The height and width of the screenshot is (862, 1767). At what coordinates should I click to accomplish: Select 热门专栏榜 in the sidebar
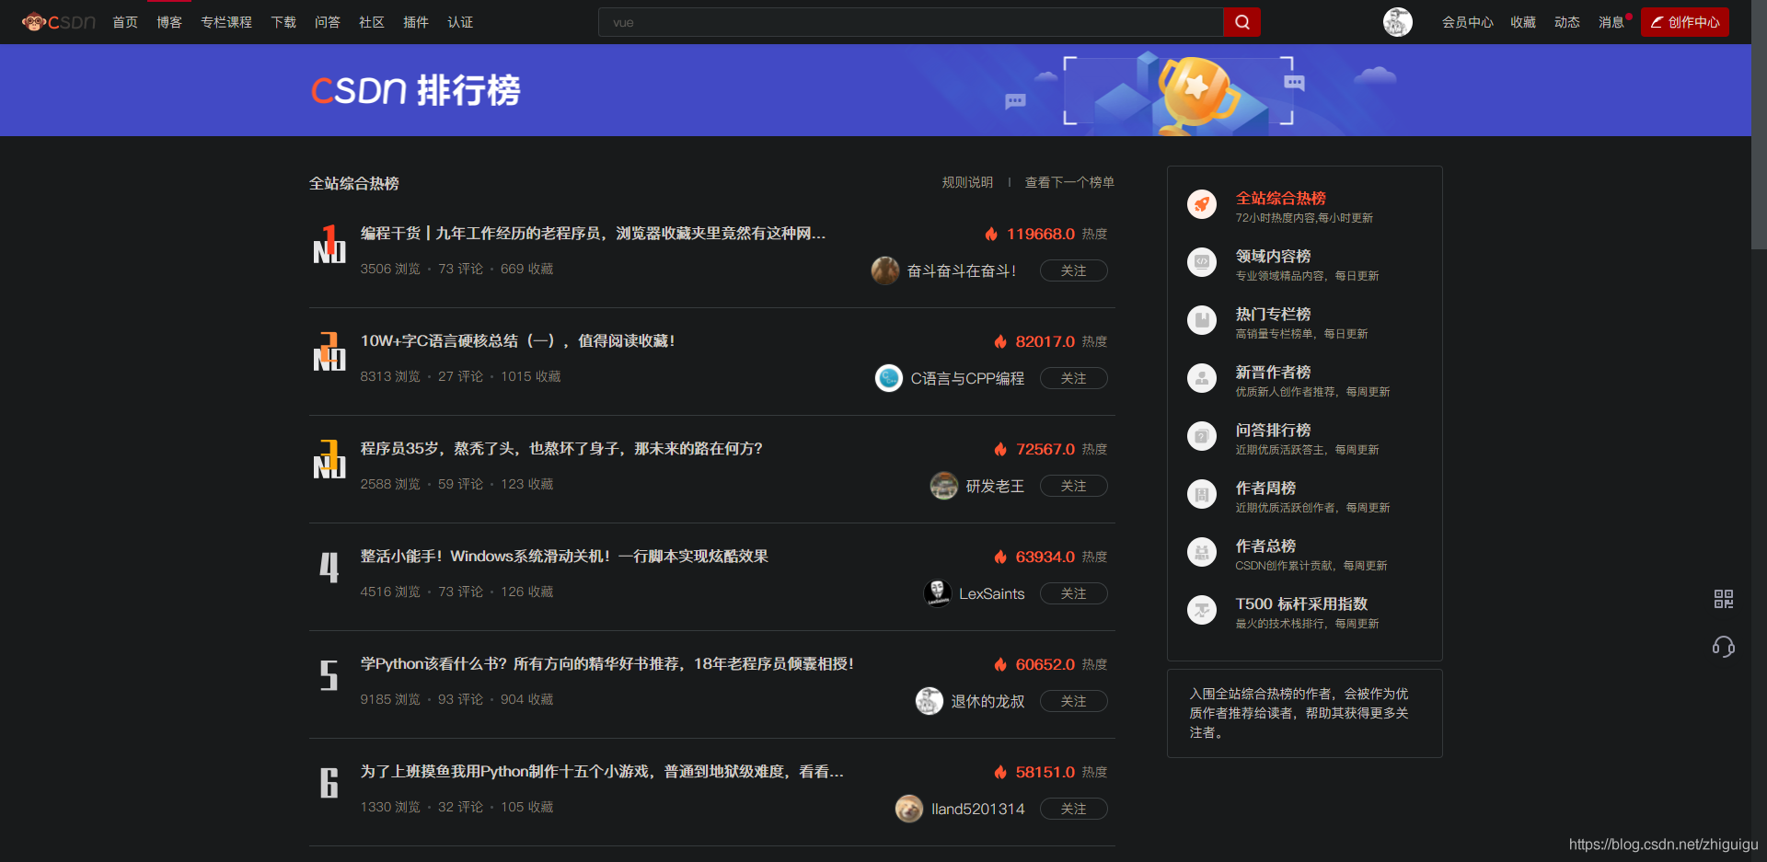click(1273, 314)
